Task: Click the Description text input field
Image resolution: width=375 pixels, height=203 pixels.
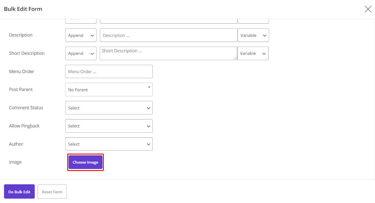Action: click(169, 35)
